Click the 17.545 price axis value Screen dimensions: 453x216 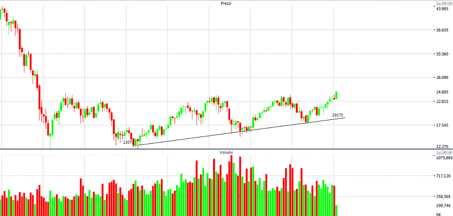pos(442,125)
